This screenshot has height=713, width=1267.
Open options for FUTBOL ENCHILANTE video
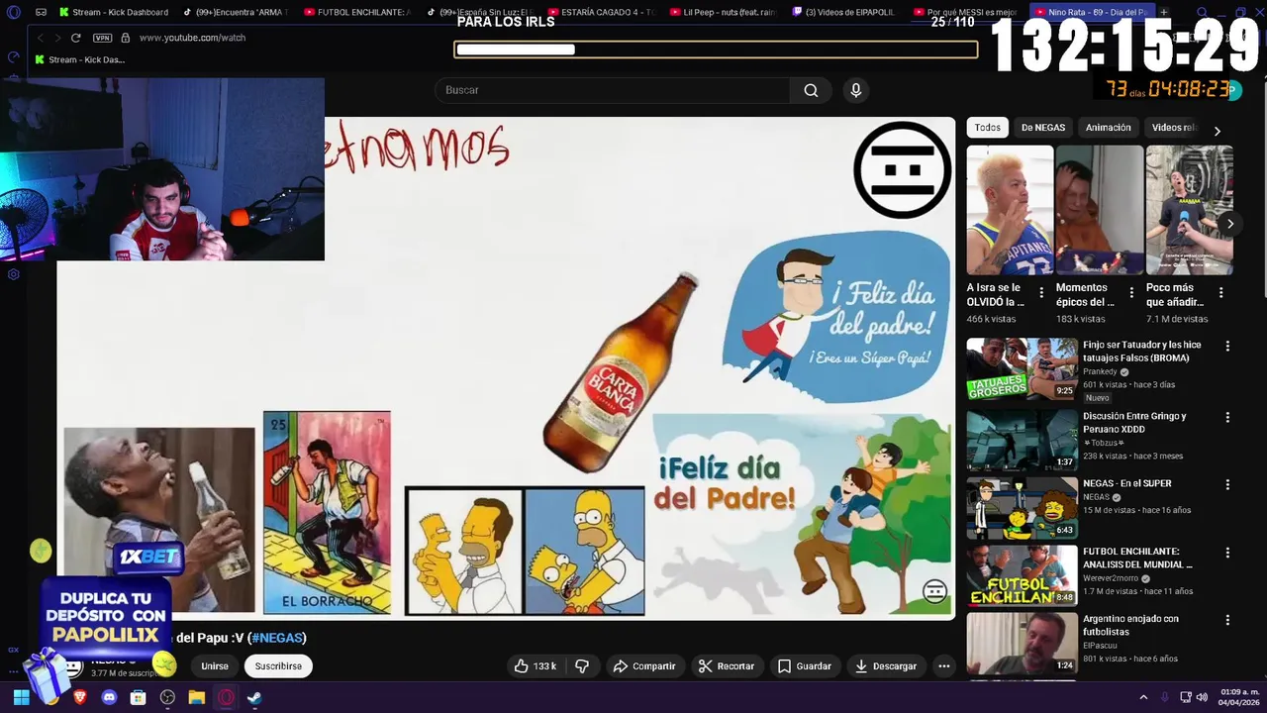(1227, 553)
